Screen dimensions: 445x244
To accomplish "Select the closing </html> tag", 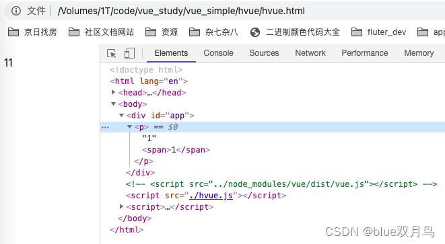I will (127, 230).
